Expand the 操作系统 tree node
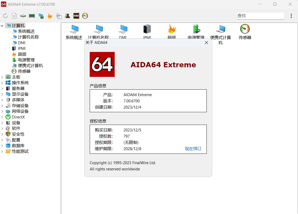The height and width of the screenshot is (214, 298). pyautogui.click(x=2, y=83)
